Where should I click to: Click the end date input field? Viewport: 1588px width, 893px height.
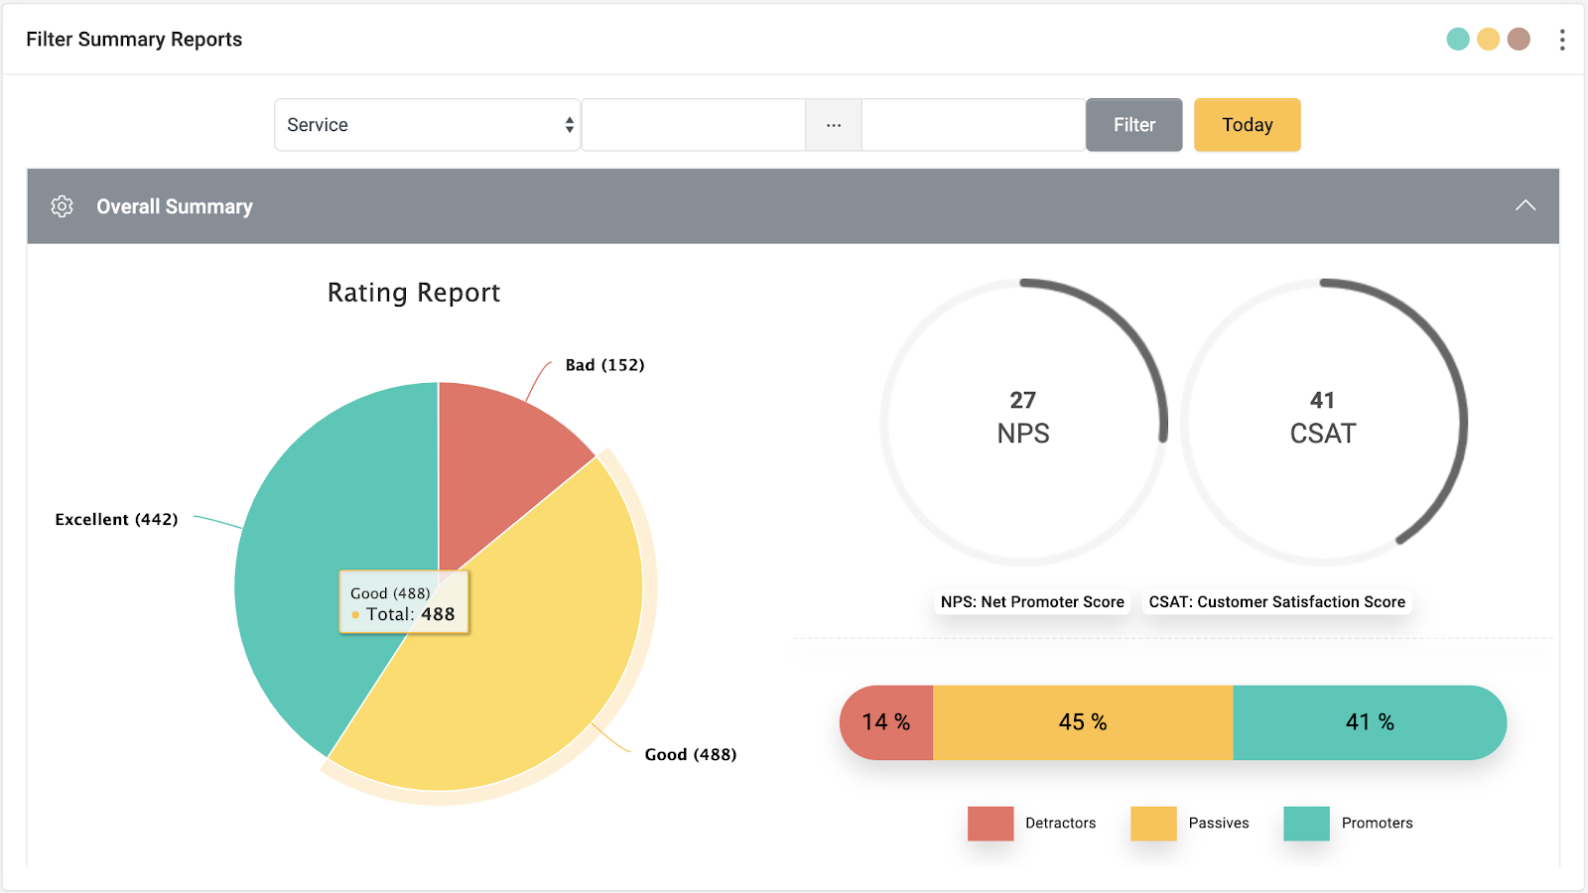973,125
